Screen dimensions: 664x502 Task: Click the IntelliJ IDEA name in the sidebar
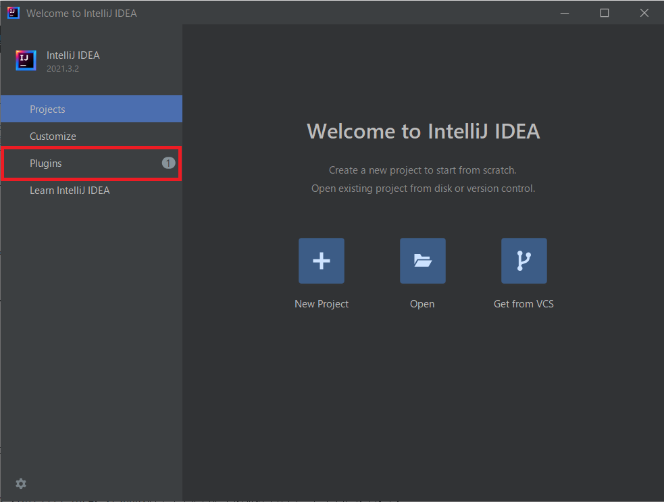pyautogui.click(x=73, y=55)
